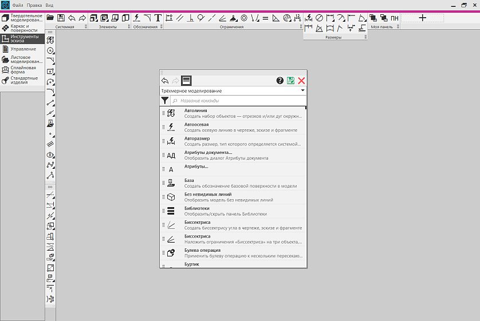
Task: Select the diameter dimension icon
Action: 319,18
